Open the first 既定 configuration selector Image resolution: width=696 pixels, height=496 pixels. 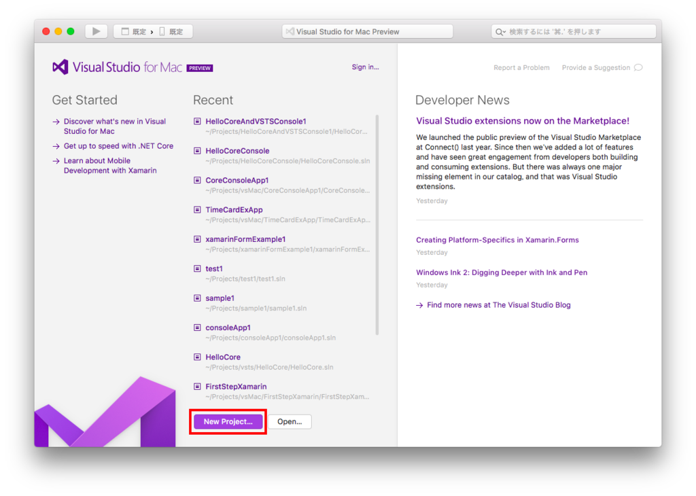coord(134,31)
